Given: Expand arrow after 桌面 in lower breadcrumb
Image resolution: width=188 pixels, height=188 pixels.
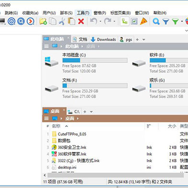Looking at the screenshot, I should (x=78, y=119).
